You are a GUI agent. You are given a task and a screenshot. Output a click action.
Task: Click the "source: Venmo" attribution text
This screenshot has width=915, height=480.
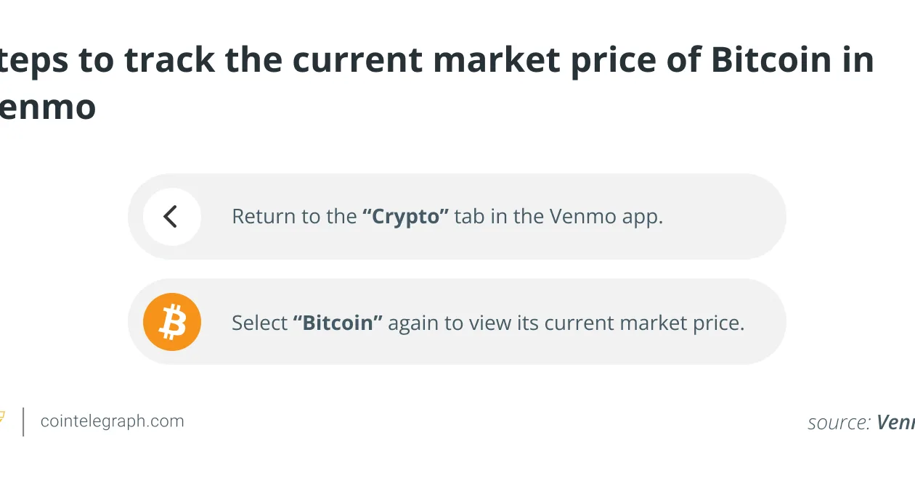[x=861, y=423]
